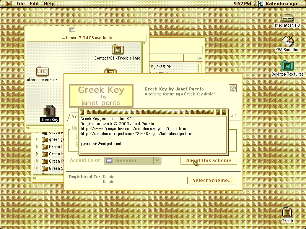Click the Finder window title folder icon
The image size is (306, 229).
pos(72,30)
